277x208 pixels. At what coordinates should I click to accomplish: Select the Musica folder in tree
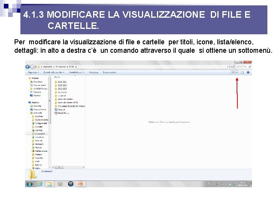37,148
